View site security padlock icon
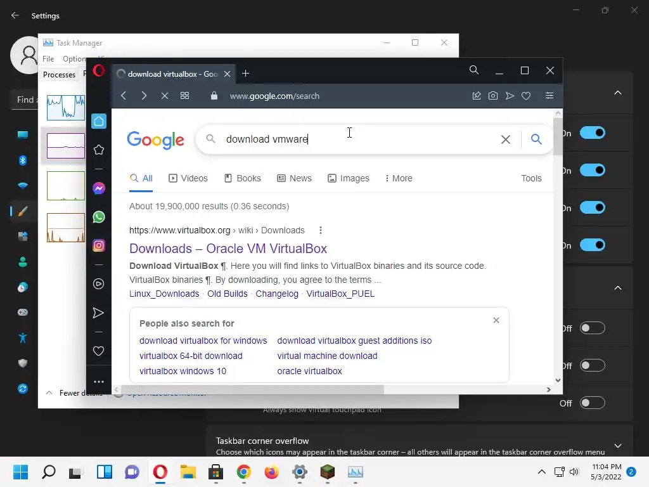This screenshot has width=649, height=487. tap(214, 96)
